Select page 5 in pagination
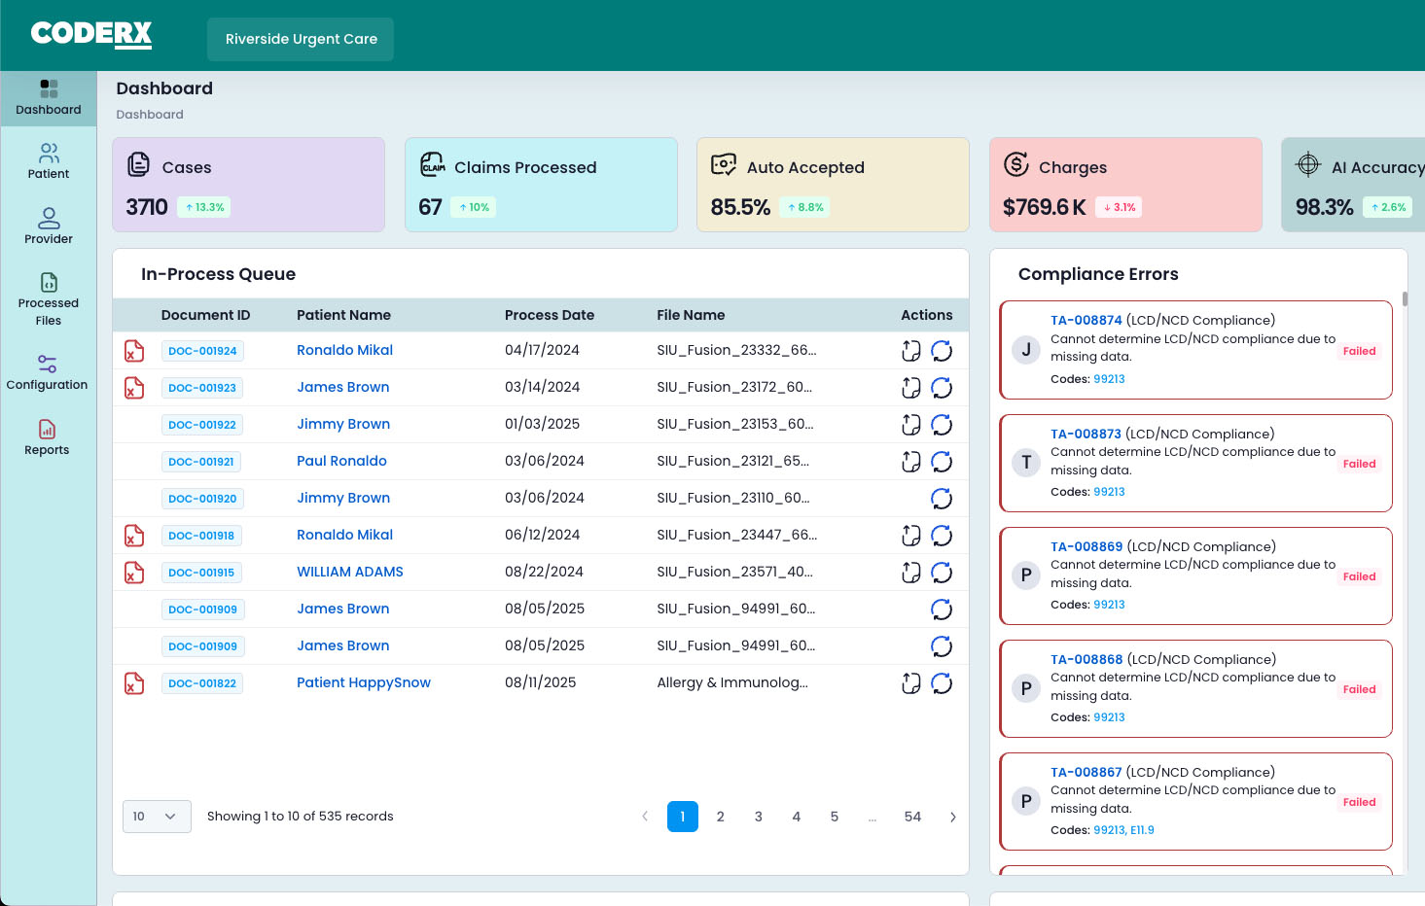The image size is (1425, 906). 835,817
